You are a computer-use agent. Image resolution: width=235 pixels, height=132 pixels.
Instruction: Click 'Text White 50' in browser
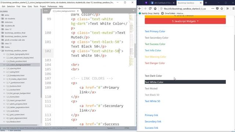pyautogui.click(x=152, y=101)
